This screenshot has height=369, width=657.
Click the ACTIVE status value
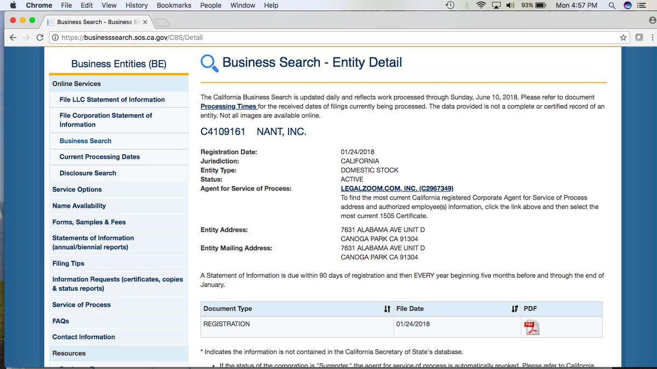(x=351, y=179)
